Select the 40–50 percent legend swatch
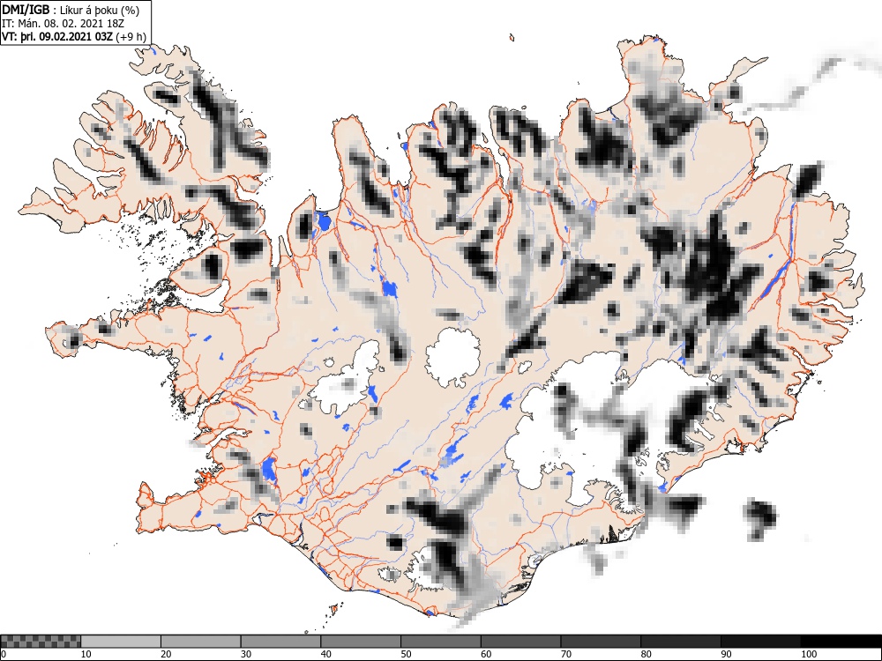 (361, 642)
